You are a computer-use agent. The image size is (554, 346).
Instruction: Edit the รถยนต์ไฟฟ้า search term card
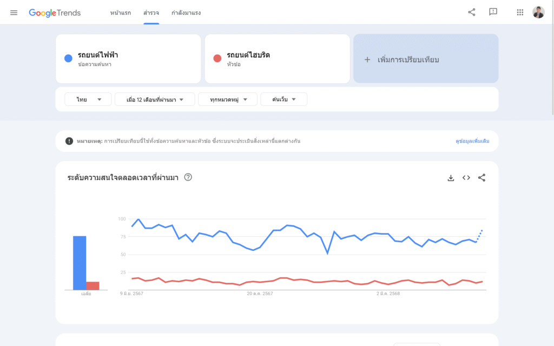tap(128, 58)
